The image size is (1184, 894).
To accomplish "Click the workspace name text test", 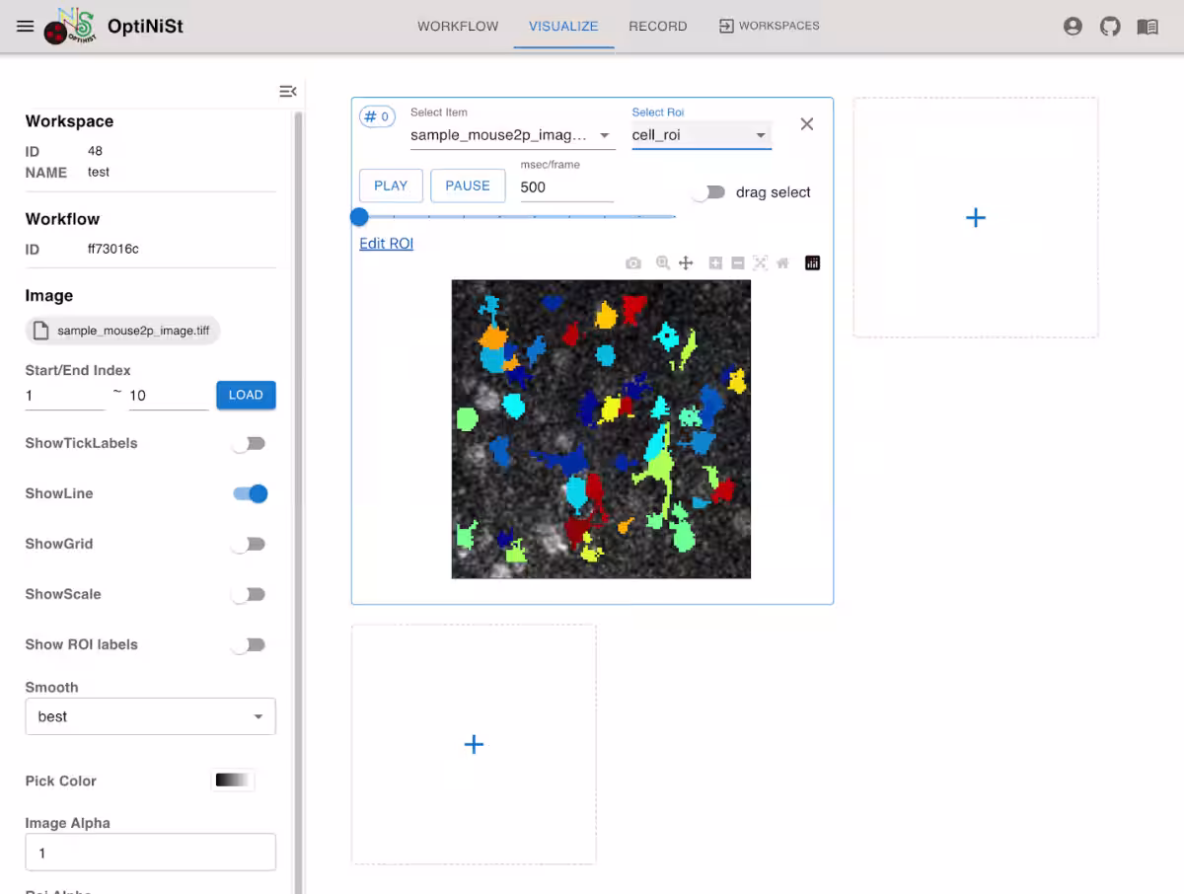I will pos(99,172).
